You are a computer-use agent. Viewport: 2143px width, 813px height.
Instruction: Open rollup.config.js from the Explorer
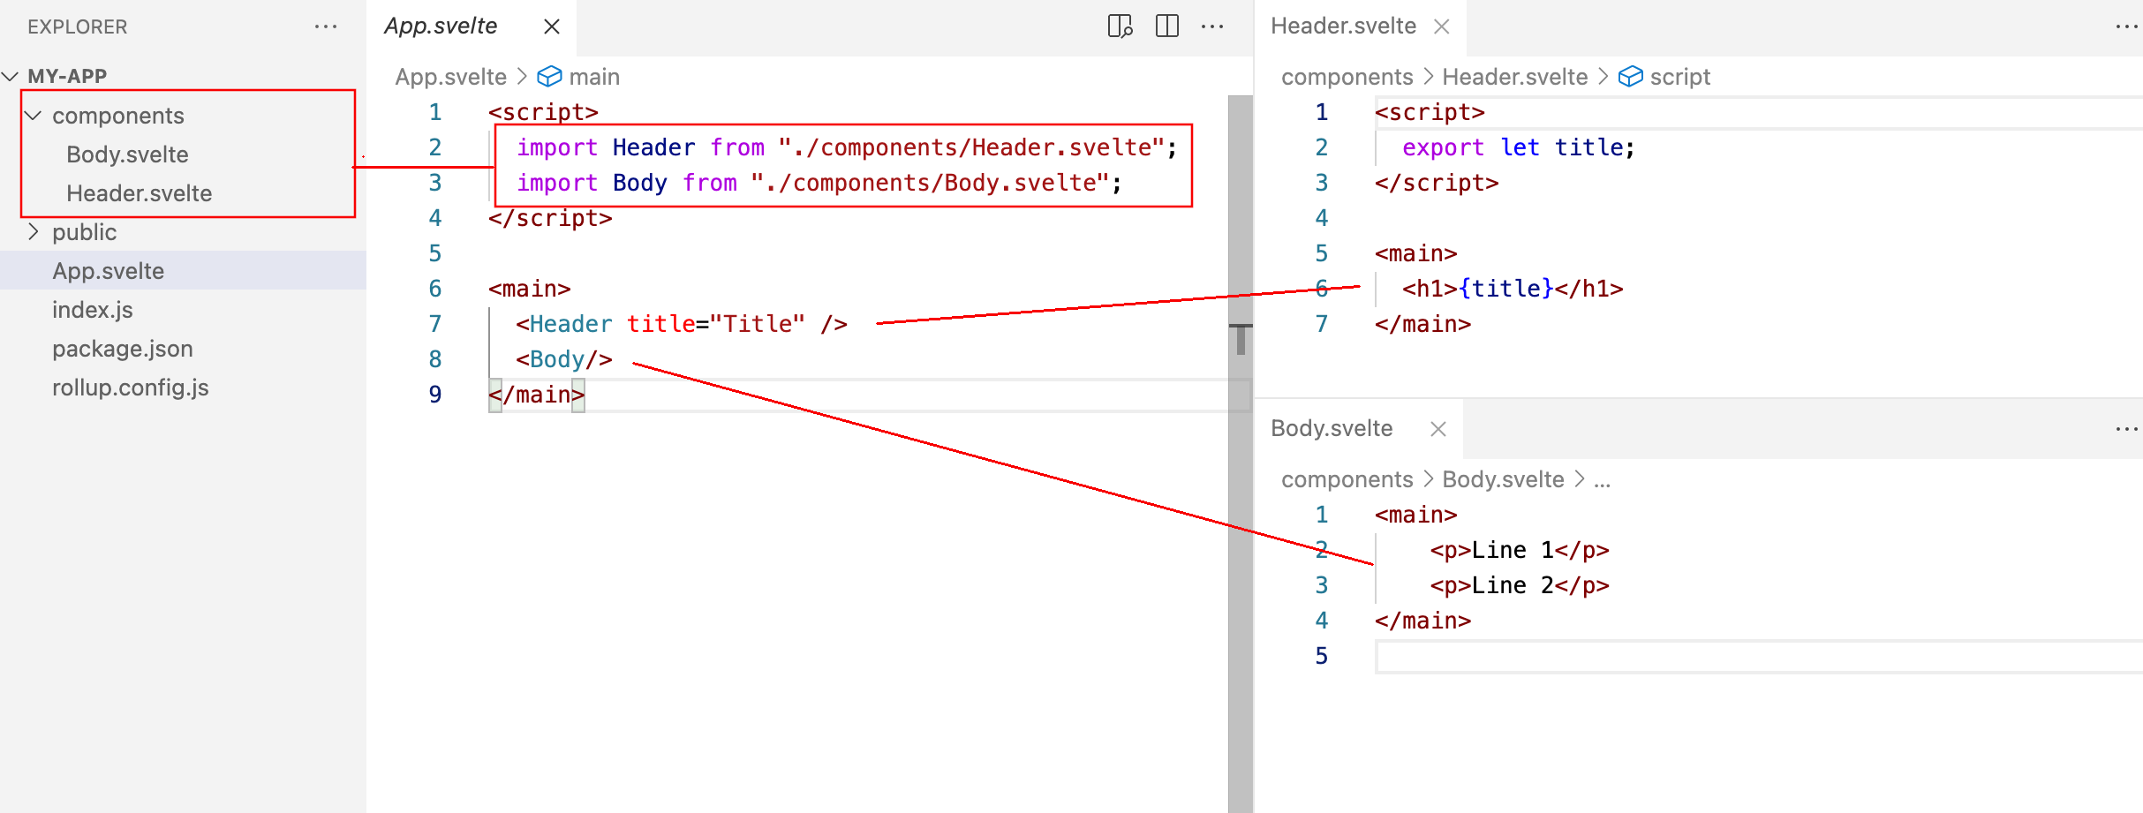click(x=130, y=388)
